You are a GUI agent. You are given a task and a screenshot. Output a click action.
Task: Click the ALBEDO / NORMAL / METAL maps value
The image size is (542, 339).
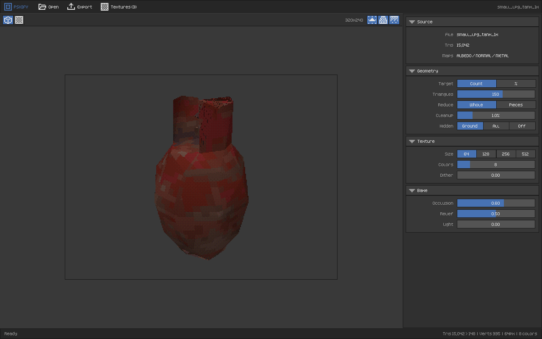point(483,56)
